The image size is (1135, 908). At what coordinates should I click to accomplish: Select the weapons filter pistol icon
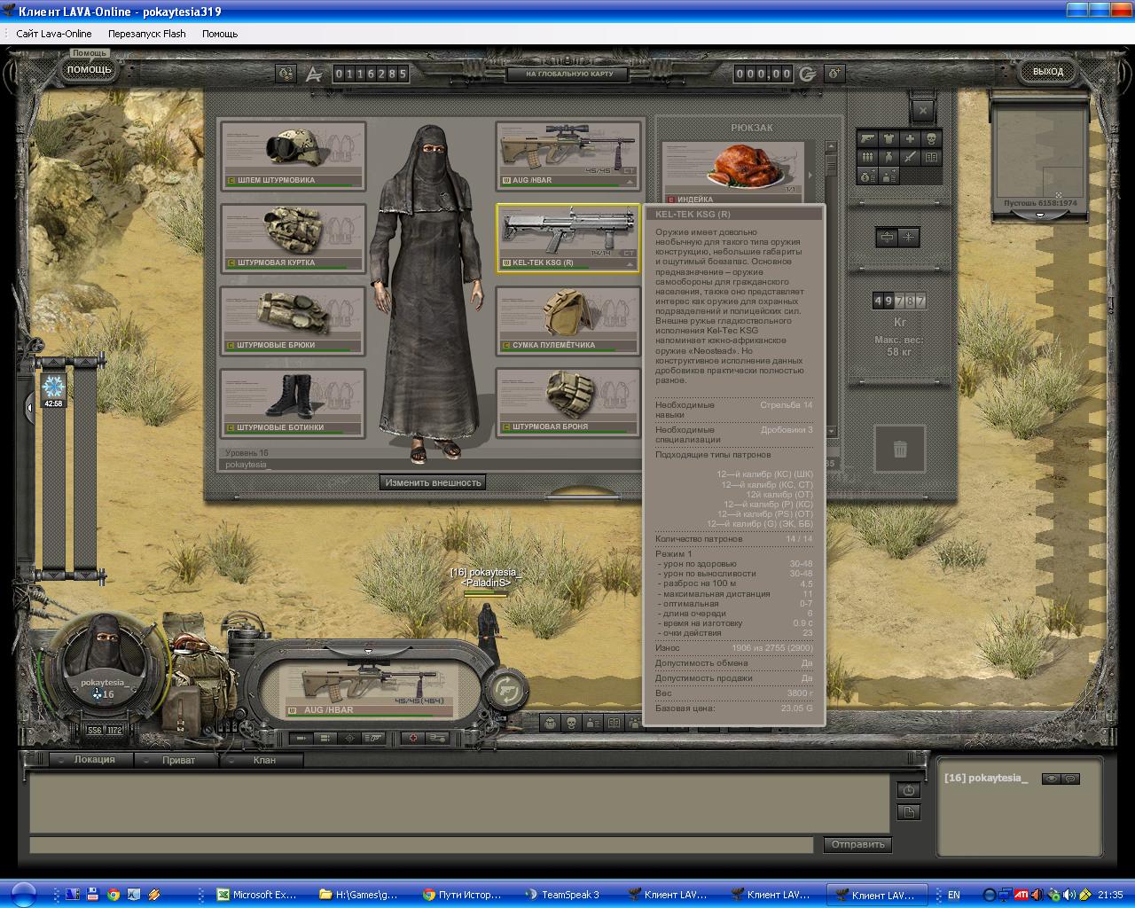coord(867,139)
